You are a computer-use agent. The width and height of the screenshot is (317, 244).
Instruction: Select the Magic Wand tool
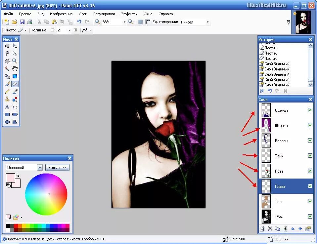click(7, 69)
